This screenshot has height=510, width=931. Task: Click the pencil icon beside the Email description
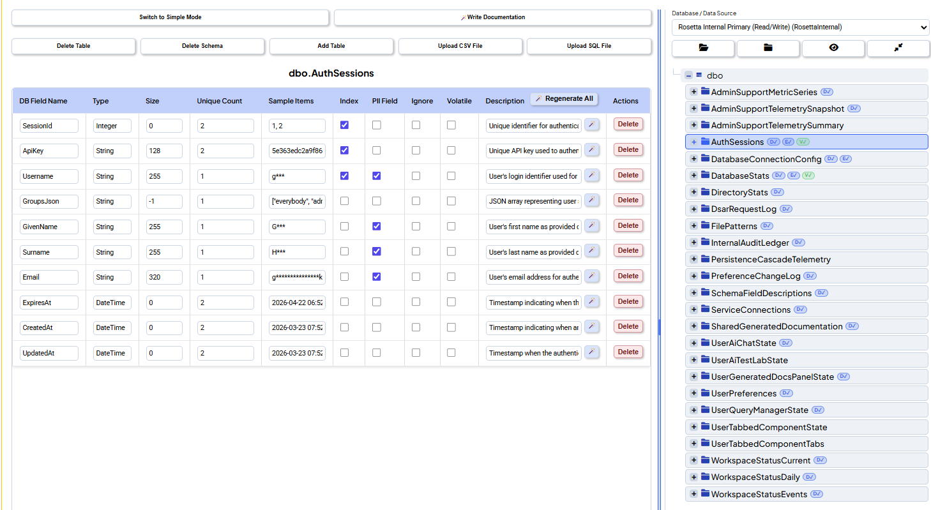click(x=591, y=276)
